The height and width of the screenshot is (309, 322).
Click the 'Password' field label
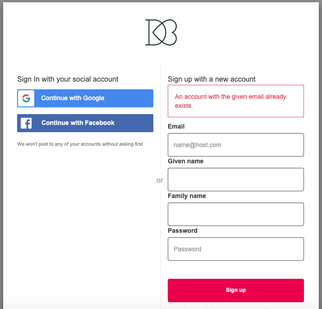click(x=183, y=231)
